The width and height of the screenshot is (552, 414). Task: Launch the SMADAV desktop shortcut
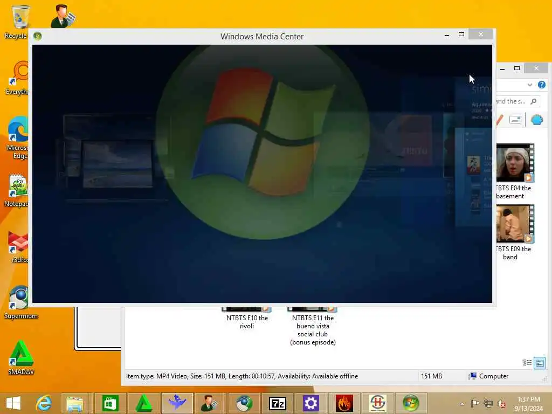point(21,354)
